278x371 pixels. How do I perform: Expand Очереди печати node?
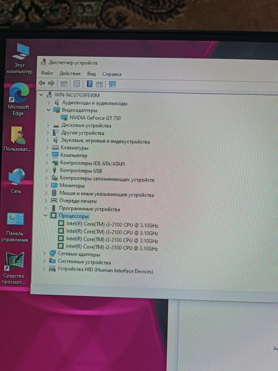coord(46,200)
